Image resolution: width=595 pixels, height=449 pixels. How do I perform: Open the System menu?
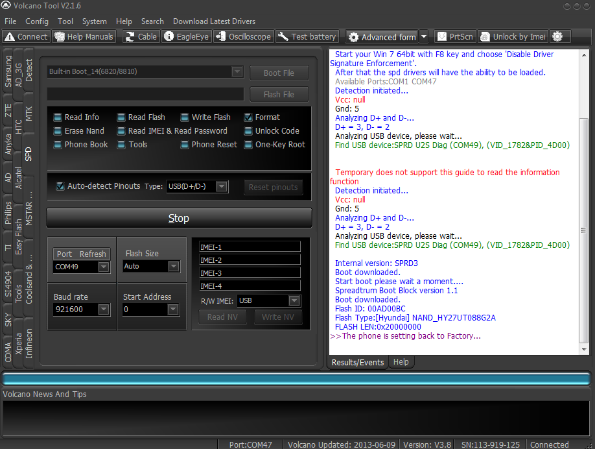95,21
